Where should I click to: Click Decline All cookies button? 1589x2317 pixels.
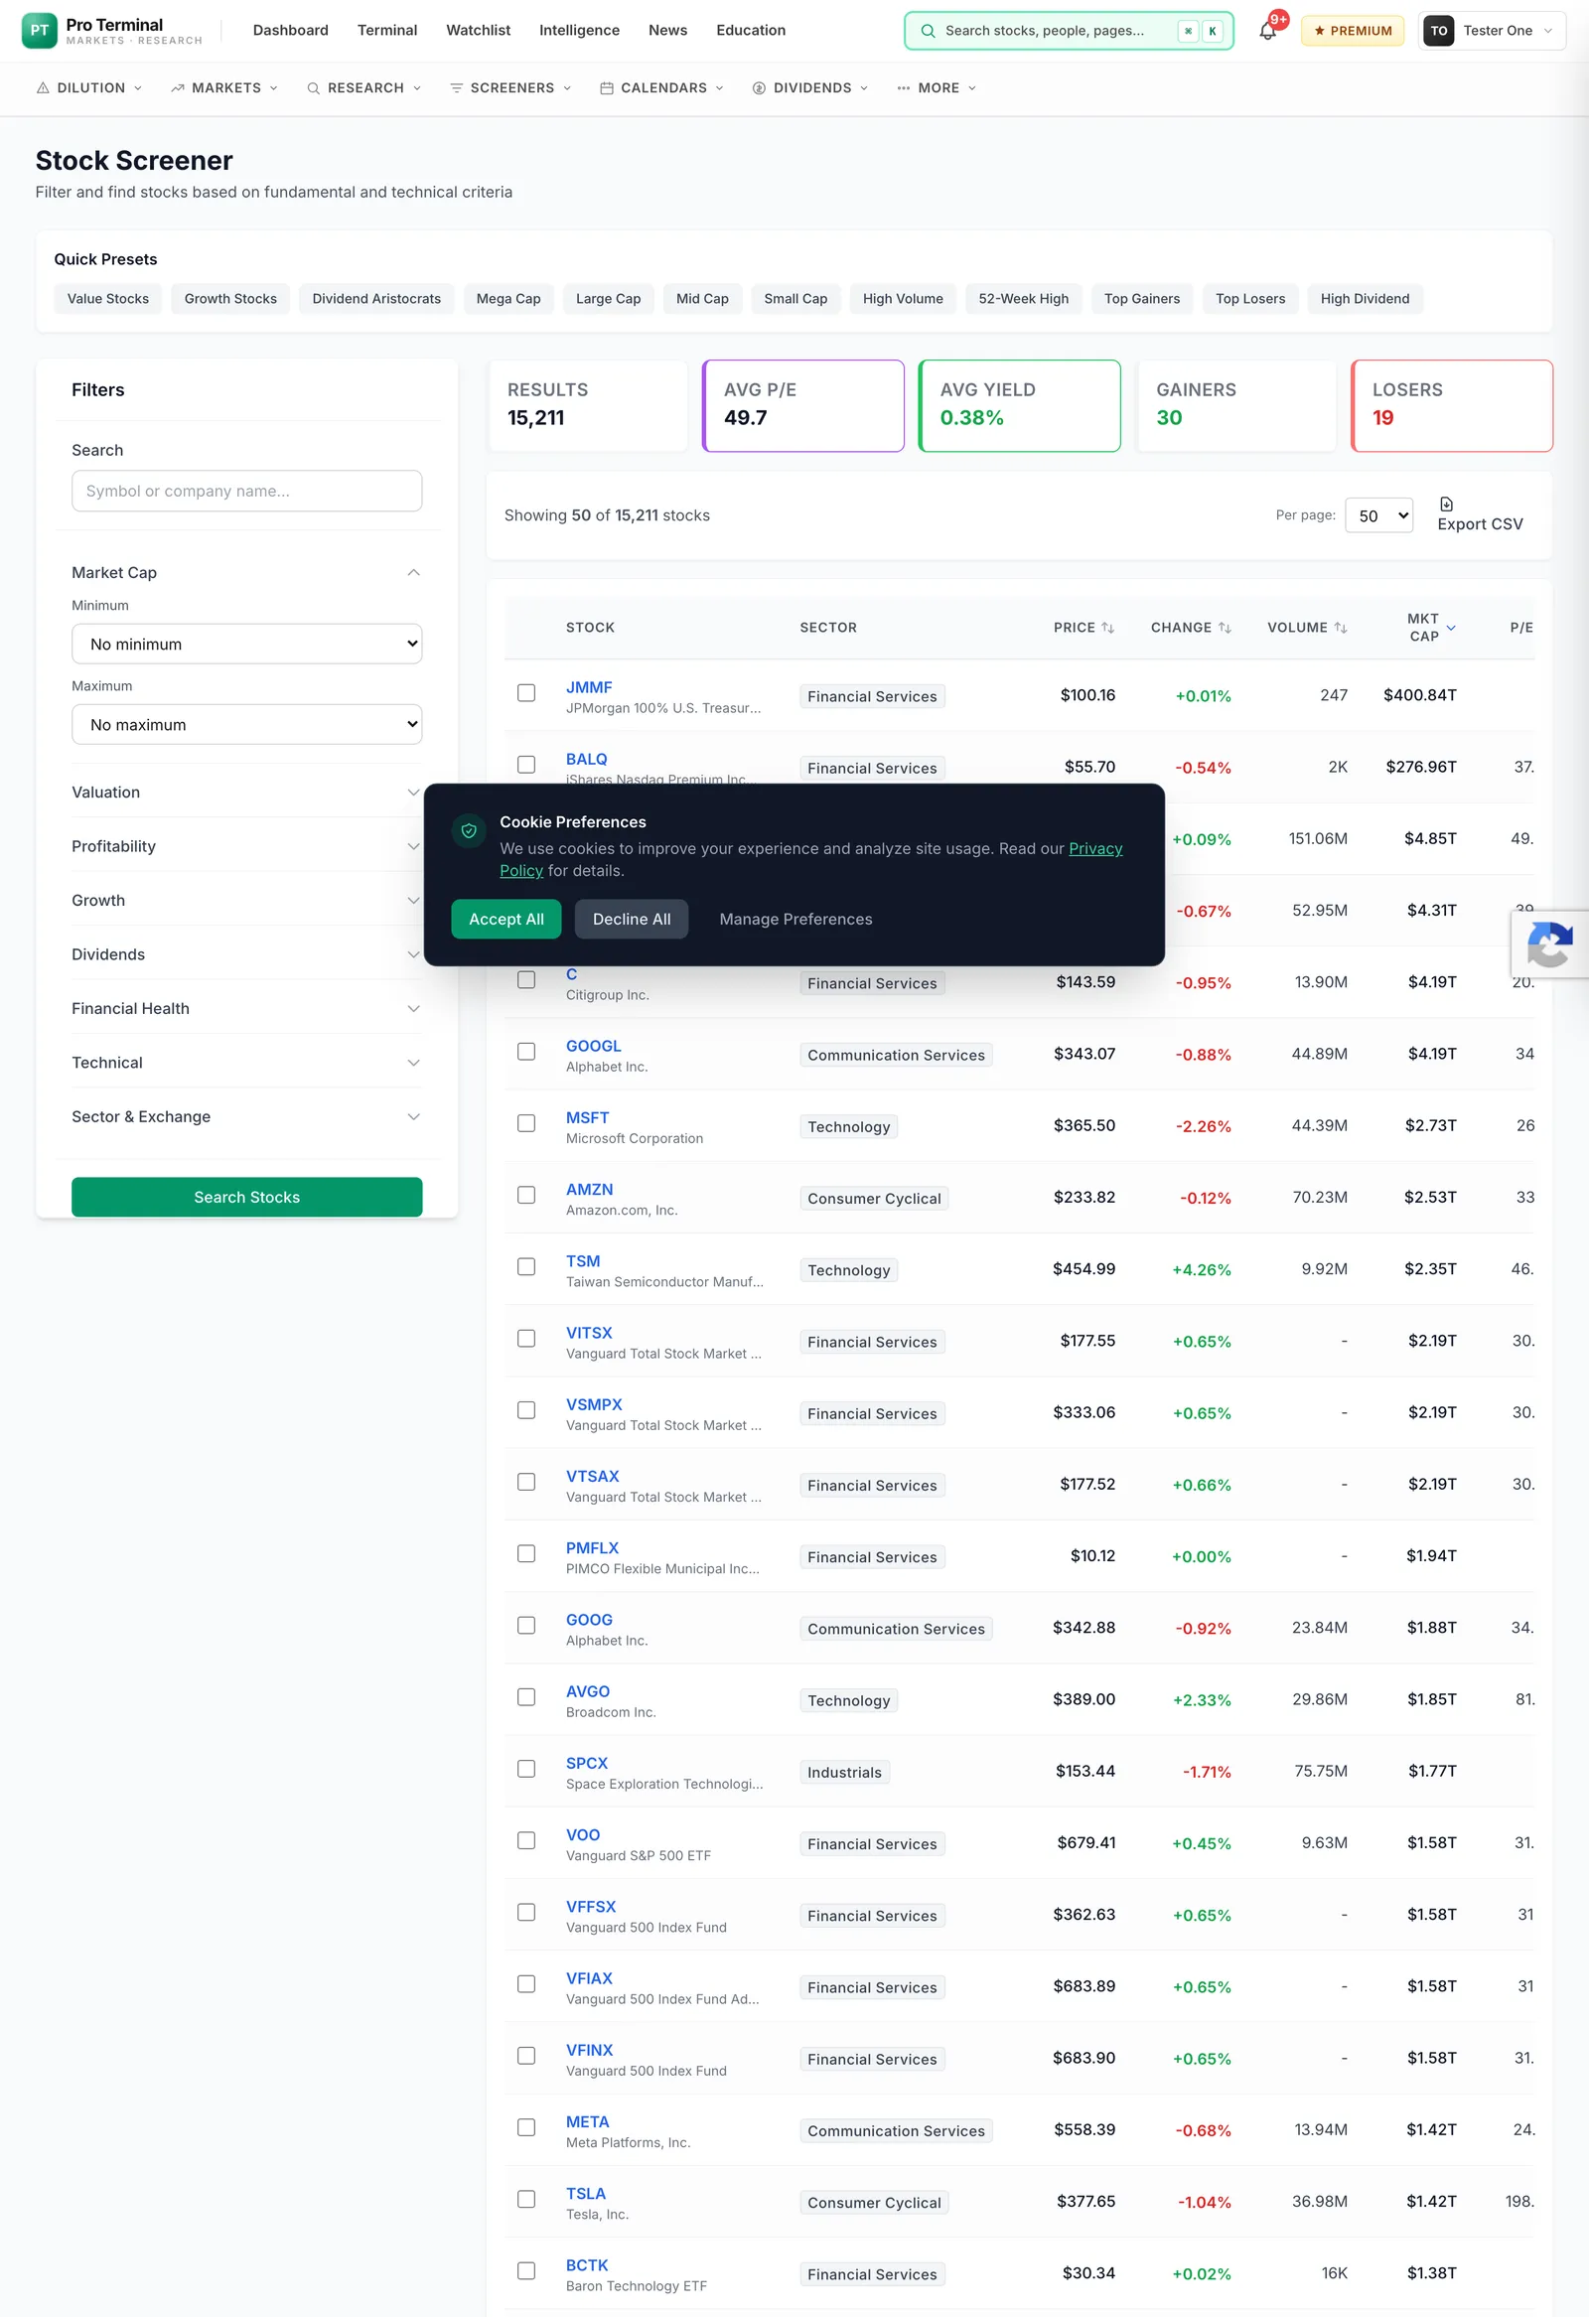631,920
